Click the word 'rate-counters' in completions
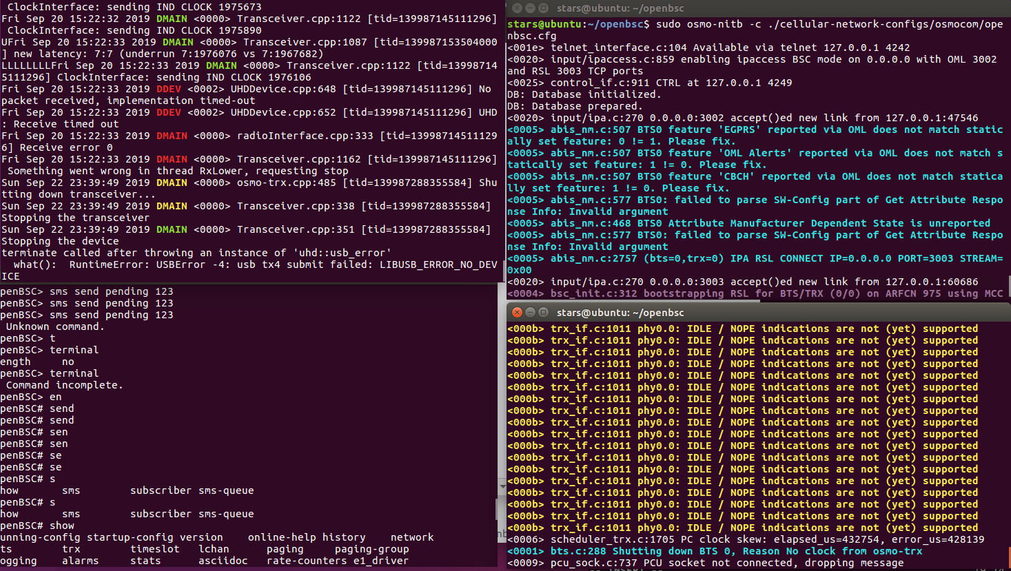Screen dimensions: 1011x571 (307, 561)
